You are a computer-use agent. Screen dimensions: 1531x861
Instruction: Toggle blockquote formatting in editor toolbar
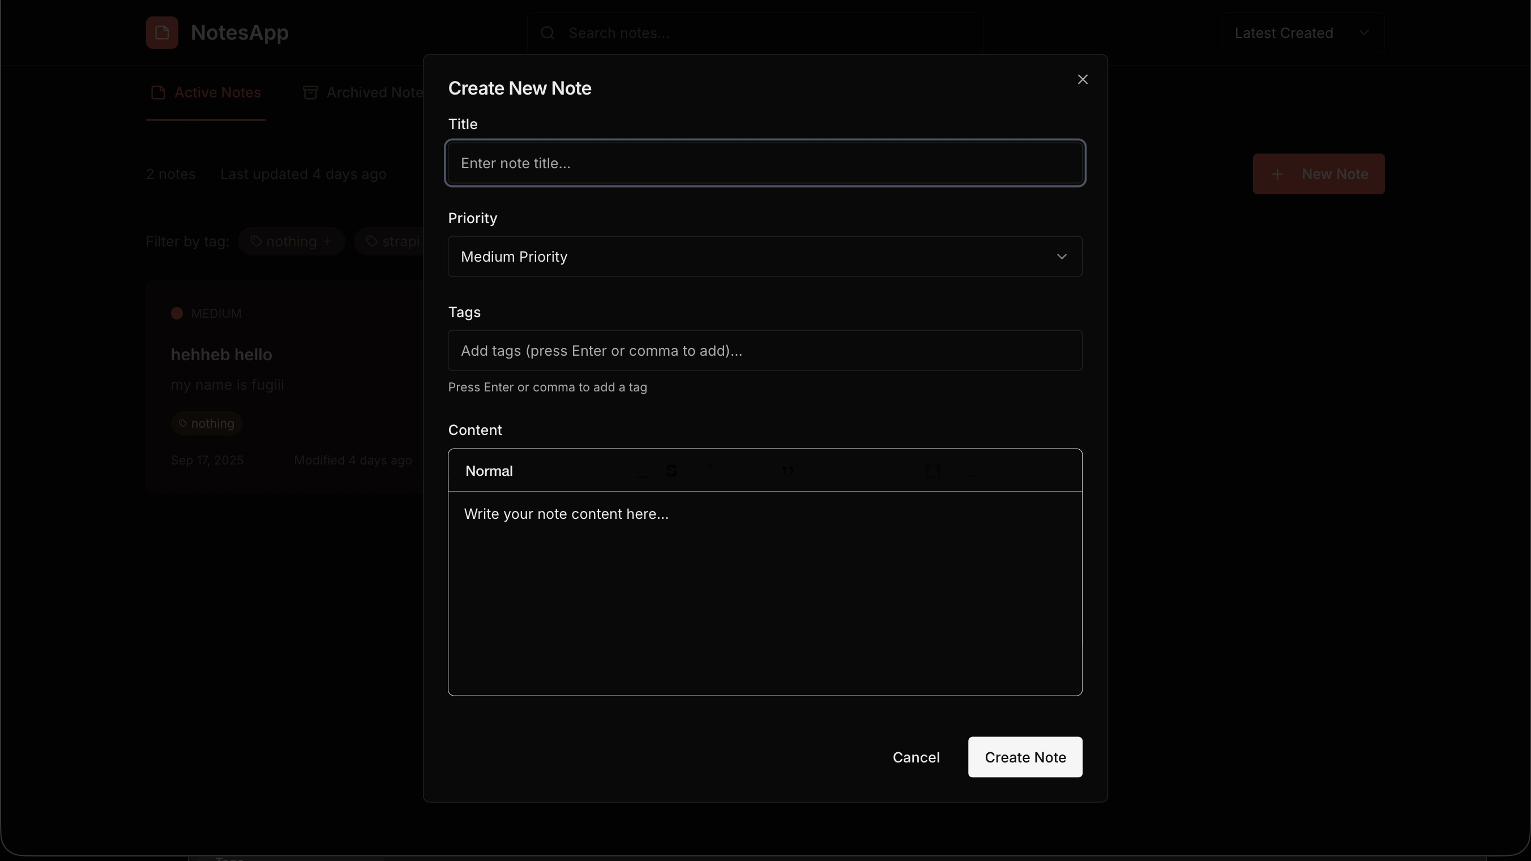[788, 471]
